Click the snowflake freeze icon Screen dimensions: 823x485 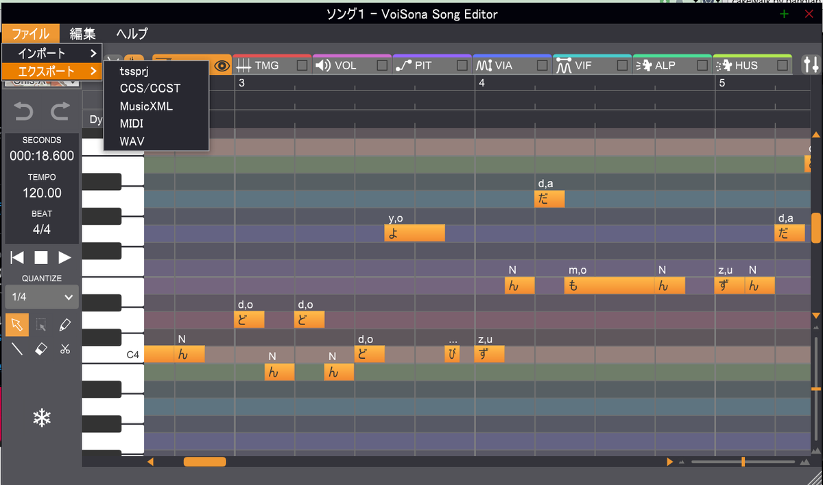point(42,418)
